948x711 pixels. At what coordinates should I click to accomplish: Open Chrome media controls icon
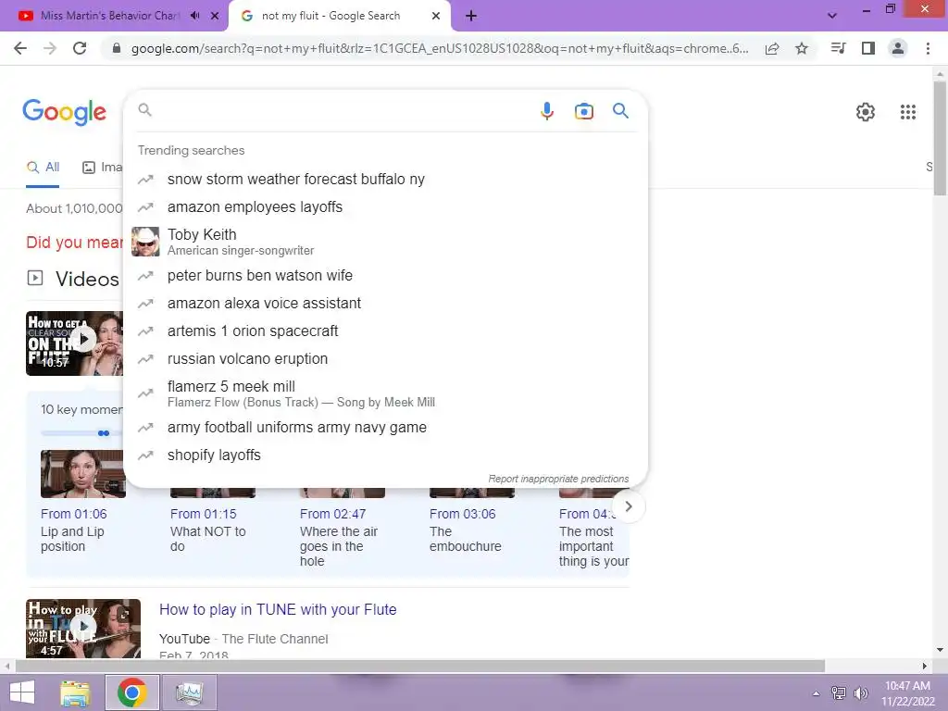coord(837,48)
